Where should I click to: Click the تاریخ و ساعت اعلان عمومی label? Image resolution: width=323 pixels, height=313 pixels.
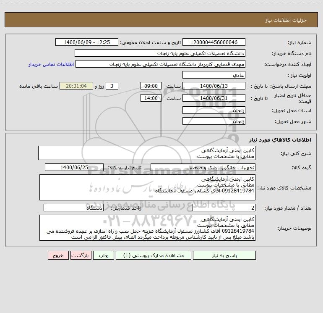tap(151, 42)
